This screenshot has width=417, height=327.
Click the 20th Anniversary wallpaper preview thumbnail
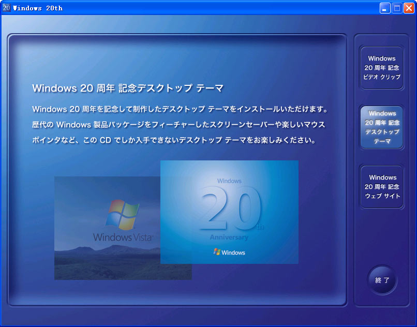[229, 212]
